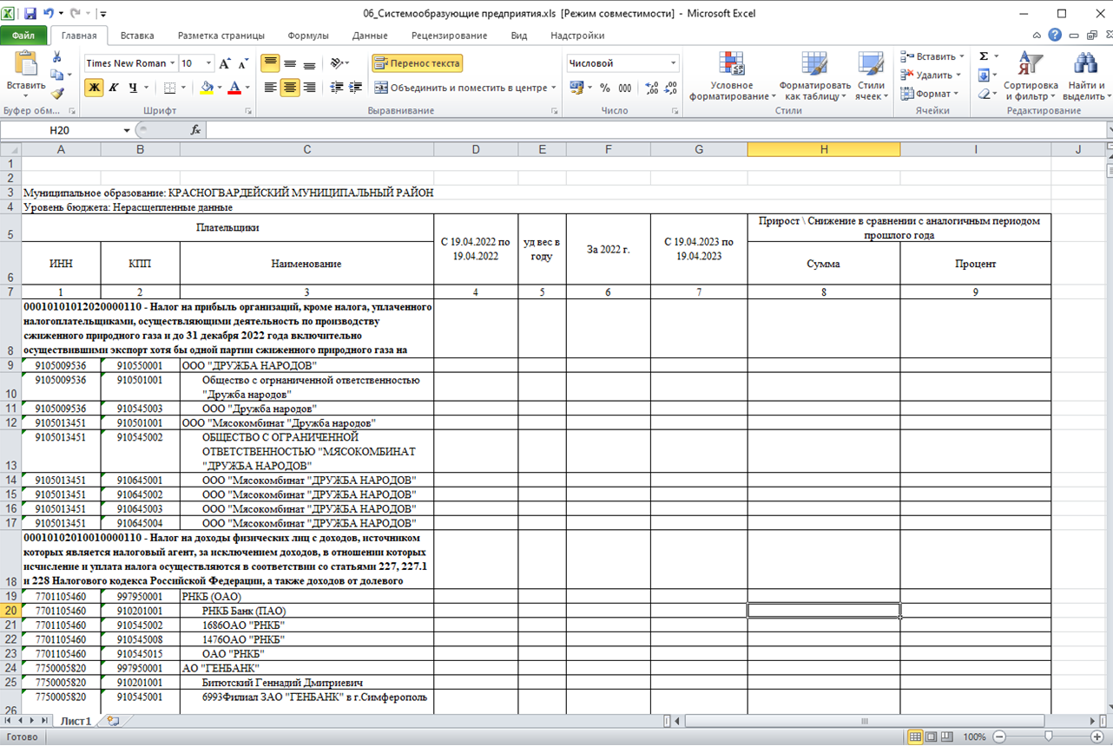Image resolution: width=1113 pixels, height=746 pixels.
Task: Open the Файл tab
Action: 23,36
